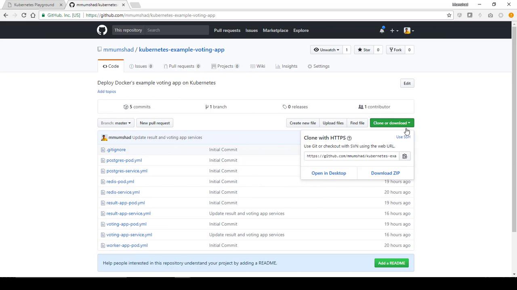517x290 pixels.
Task: Open voting-app-pod.yml file
Action: point(126,224)
